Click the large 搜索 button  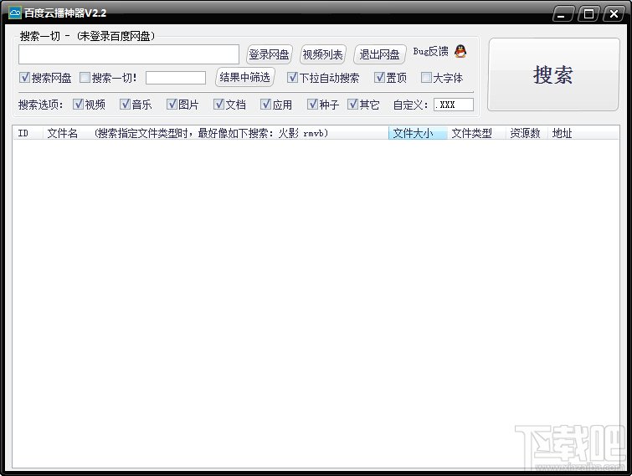click(553, 74)
